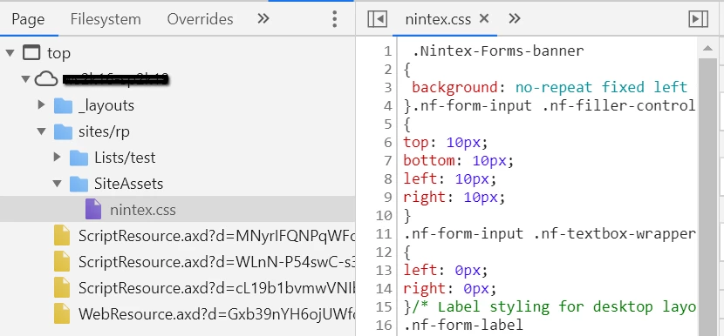
Task: Select the sites/rp folder label
Action: [x=104, y=132]
